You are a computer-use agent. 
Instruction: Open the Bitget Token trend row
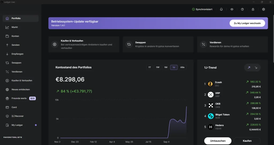point(233,116)
